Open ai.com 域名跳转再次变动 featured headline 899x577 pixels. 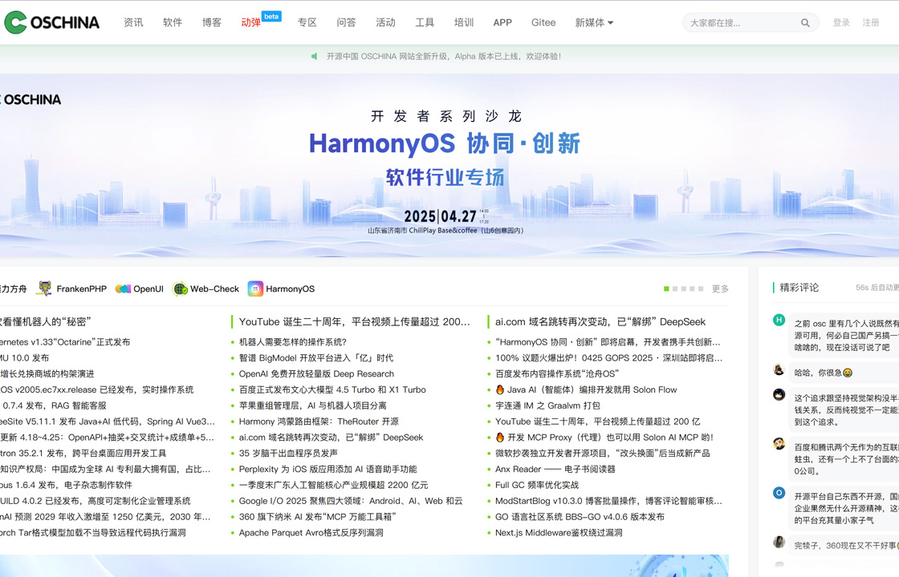[x=600, y=321]
